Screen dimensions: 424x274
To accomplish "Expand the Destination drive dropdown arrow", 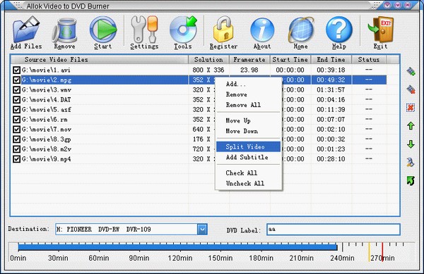I will tap(202, 230).
